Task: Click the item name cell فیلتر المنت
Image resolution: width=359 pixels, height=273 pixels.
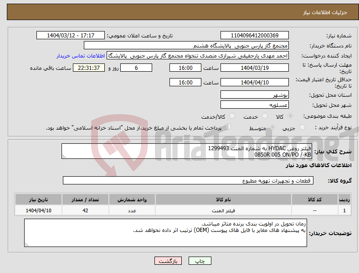Action: pyautogui.click(x=223, y=210)
